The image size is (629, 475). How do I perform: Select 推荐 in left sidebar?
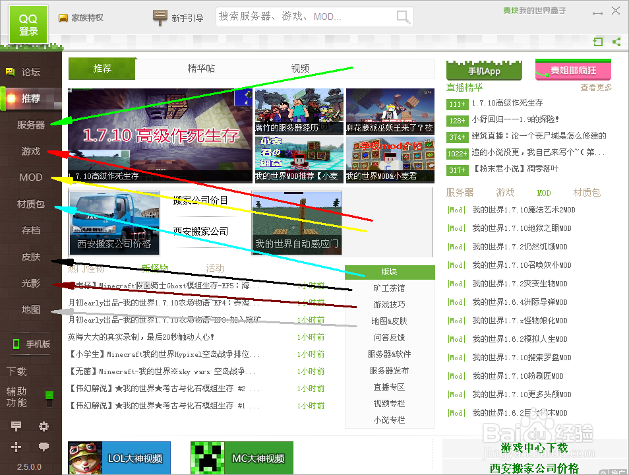[x=31, y=98]
